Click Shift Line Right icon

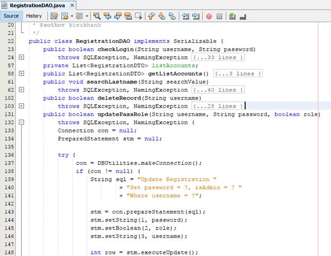[x=196, y=16]
